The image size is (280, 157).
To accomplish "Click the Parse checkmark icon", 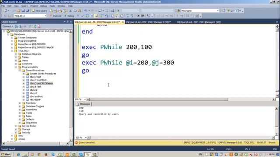I will [83, 16].
